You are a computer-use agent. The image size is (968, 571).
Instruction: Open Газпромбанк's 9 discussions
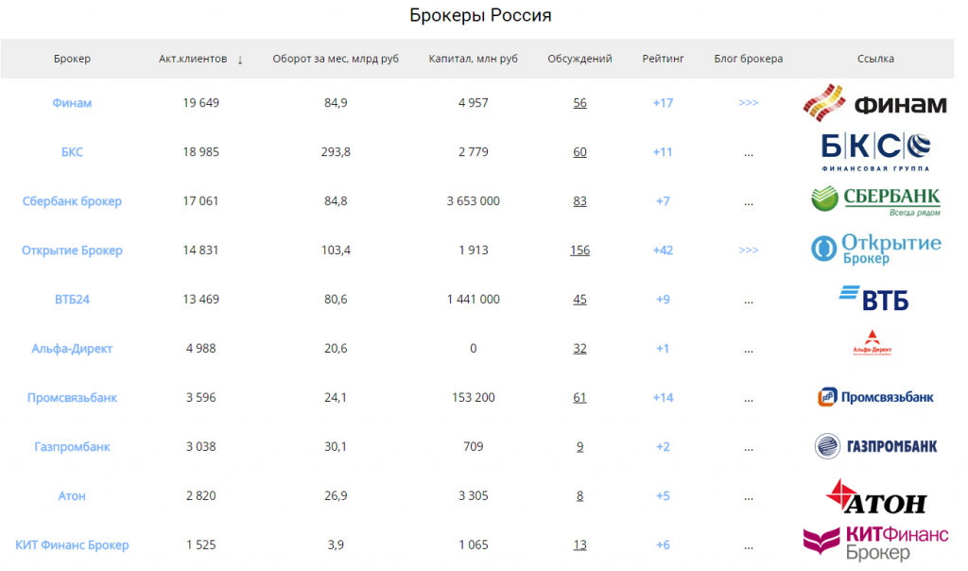point(579,446)
